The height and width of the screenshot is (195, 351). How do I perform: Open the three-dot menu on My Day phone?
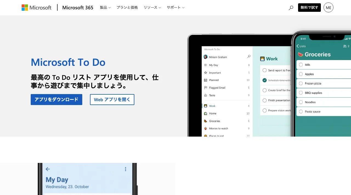126,169
